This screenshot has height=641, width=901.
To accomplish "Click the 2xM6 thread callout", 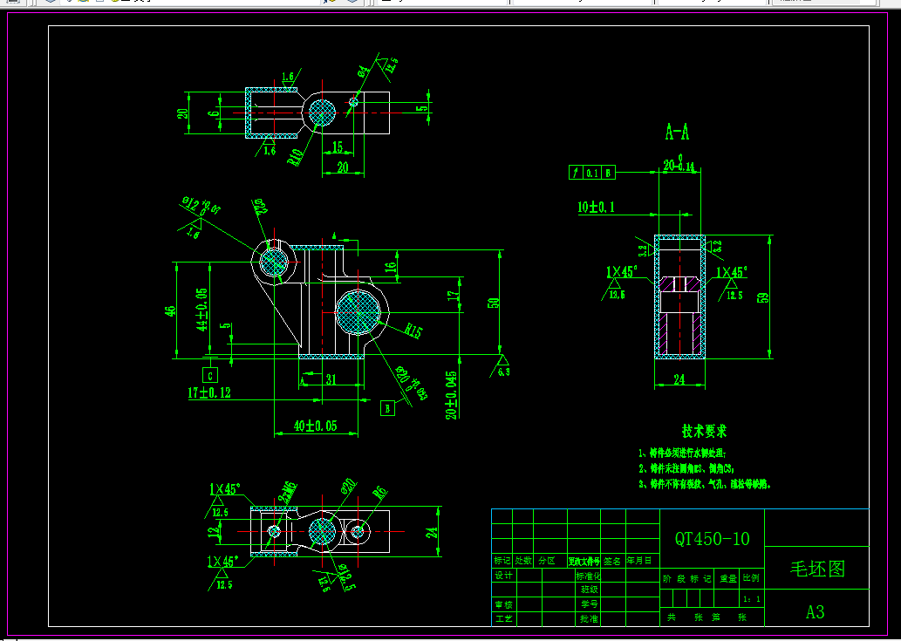I will pyautogui.click(x=288, y=492).
